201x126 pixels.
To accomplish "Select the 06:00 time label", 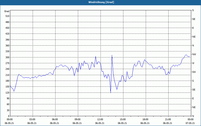I will click(x=55, y=119).
